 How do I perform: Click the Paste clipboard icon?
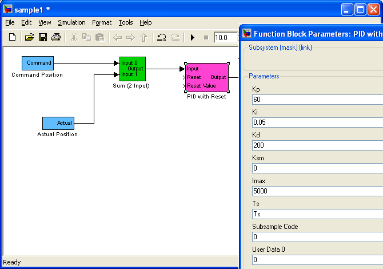pyautogui.click(x=99, y=37)
